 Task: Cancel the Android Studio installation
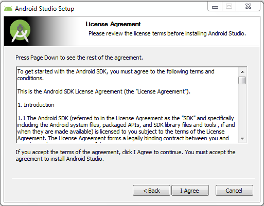[234, 190]
